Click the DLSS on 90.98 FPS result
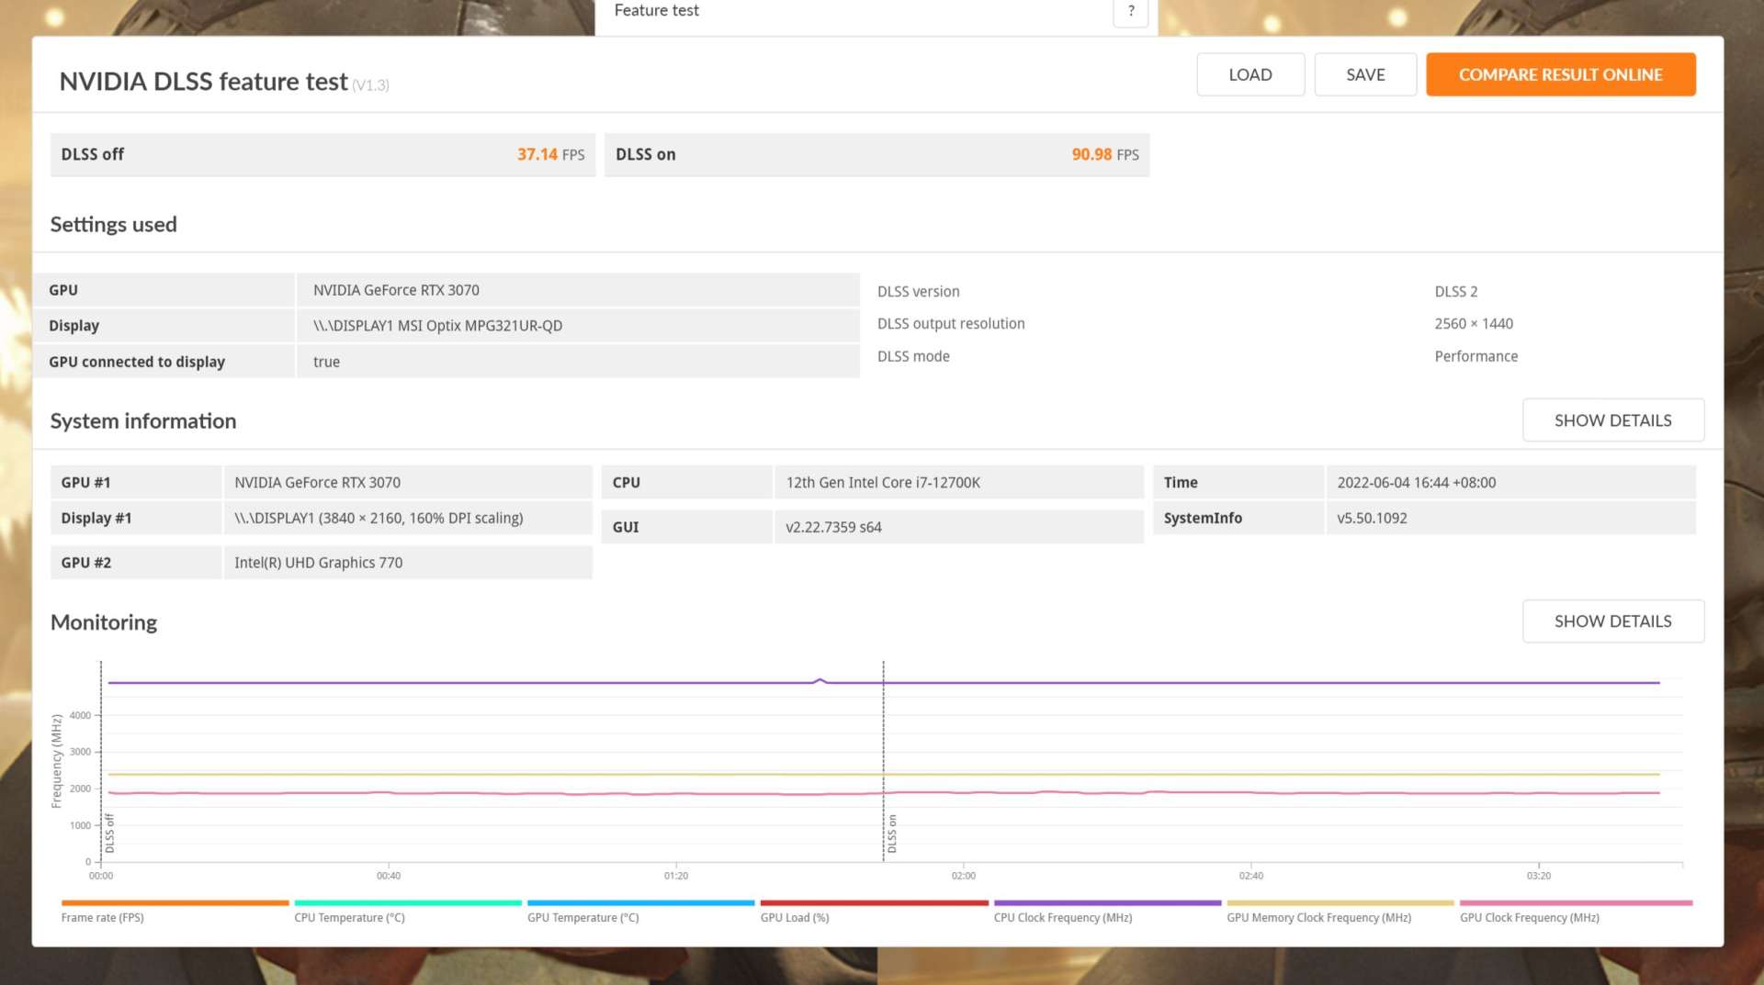1764x985 pixels. [x=876, y=154]
